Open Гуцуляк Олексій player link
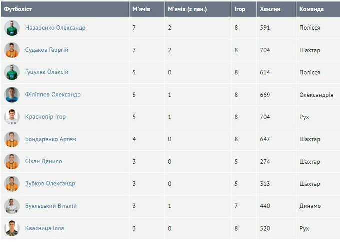Screen dimensions: 340x242 pyautogui.click(x=47, y=72)
